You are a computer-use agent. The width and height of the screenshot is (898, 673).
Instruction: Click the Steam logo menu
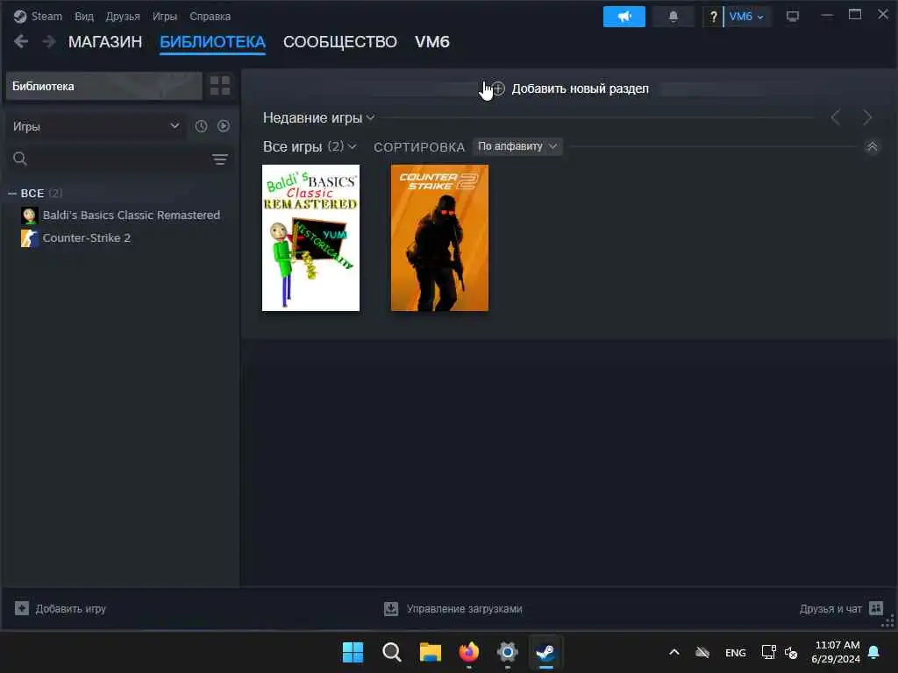click(38, 16)
